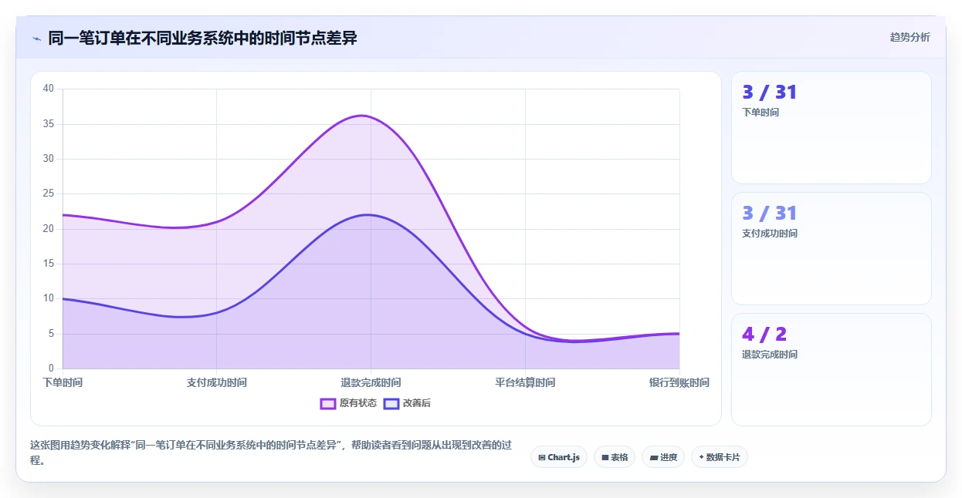Toggle the 改善后 legend item

pyautogui.click(x=407, y=403)
